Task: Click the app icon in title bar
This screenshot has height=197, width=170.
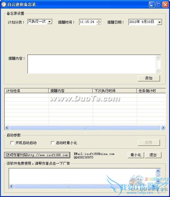Action: tap(4, 4)
